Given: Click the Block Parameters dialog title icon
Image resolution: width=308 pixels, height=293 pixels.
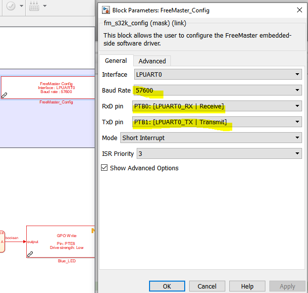Looking at the screenshot, I should coord(105,10).
